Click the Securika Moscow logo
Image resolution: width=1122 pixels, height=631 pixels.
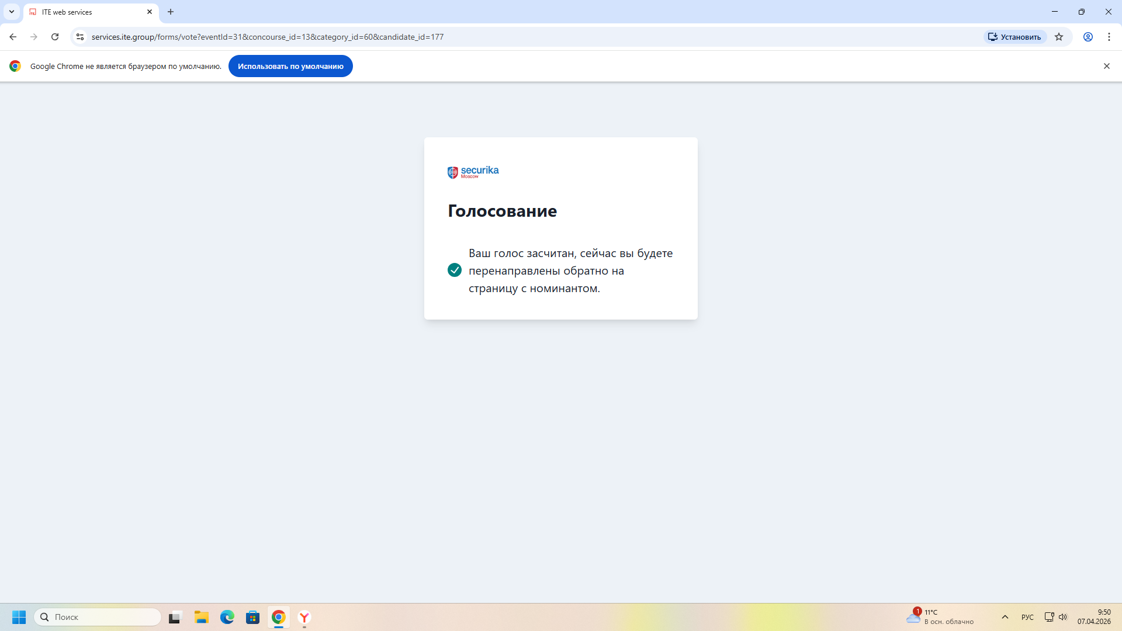click(473, 172)
